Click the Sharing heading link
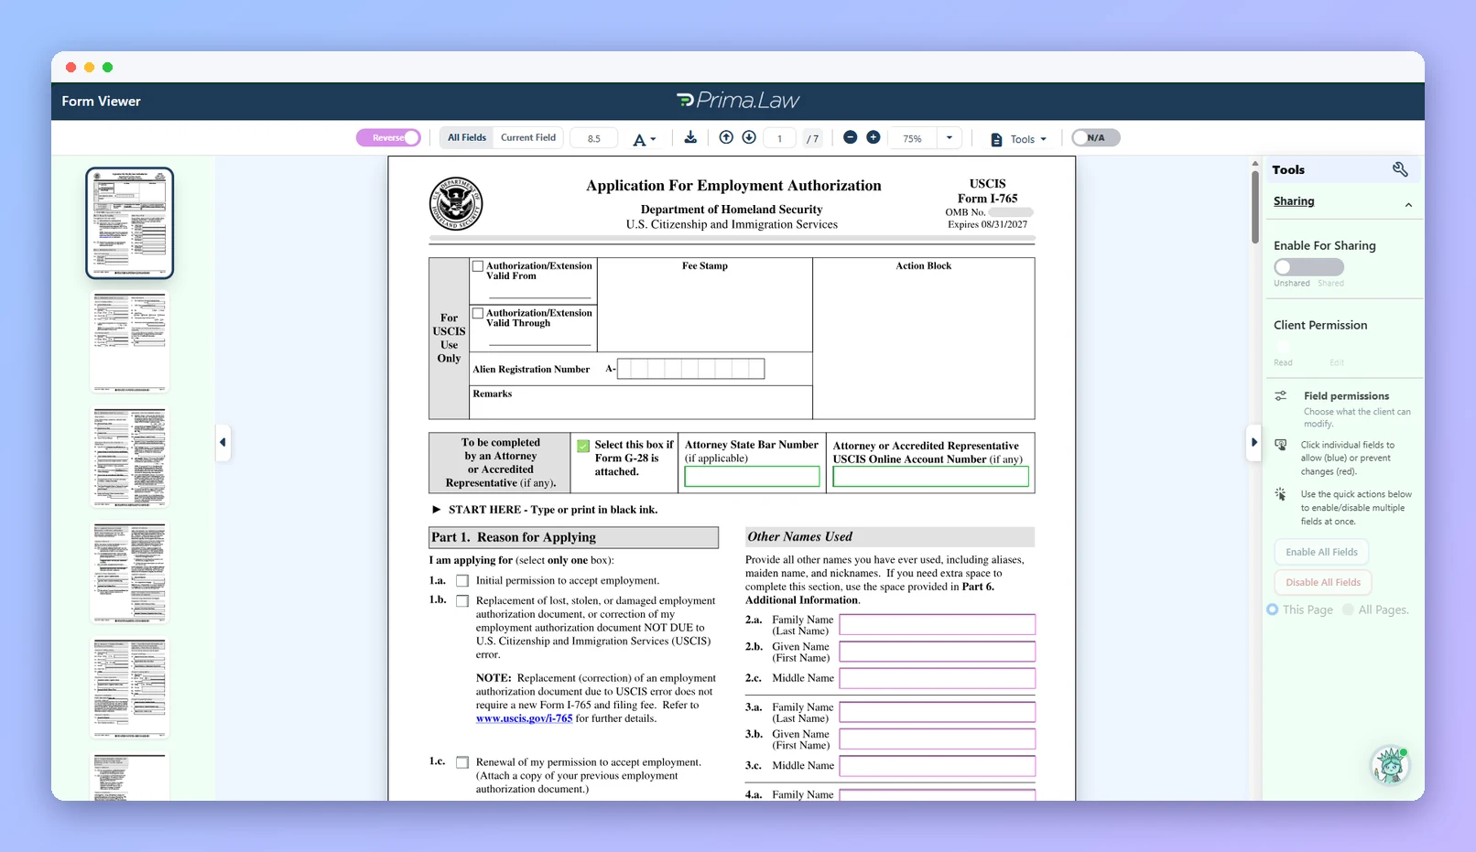1476x852 pixels. tap(1294, 201)
